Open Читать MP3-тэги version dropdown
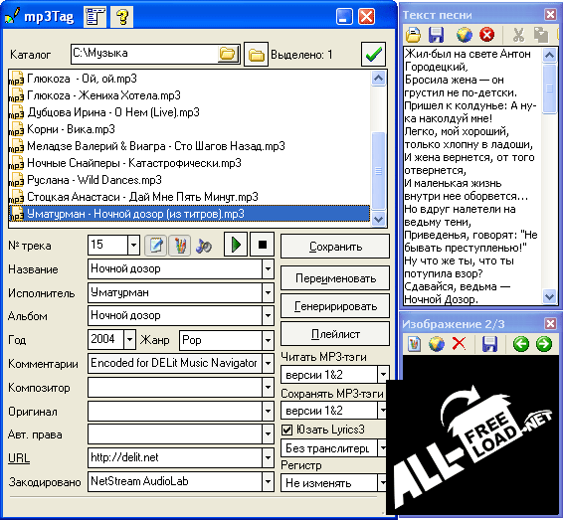 pyautogui.click(x=383, y=374)
